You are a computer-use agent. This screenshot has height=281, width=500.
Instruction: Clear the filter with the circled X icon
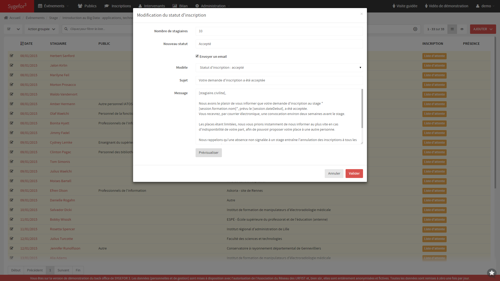coord(415,29)
